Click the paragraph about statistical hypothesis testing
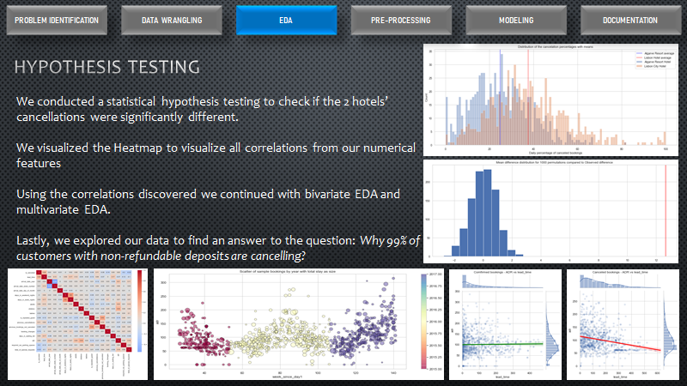The height and width of the screenshot is (386, 687). [x=202, y=109]
